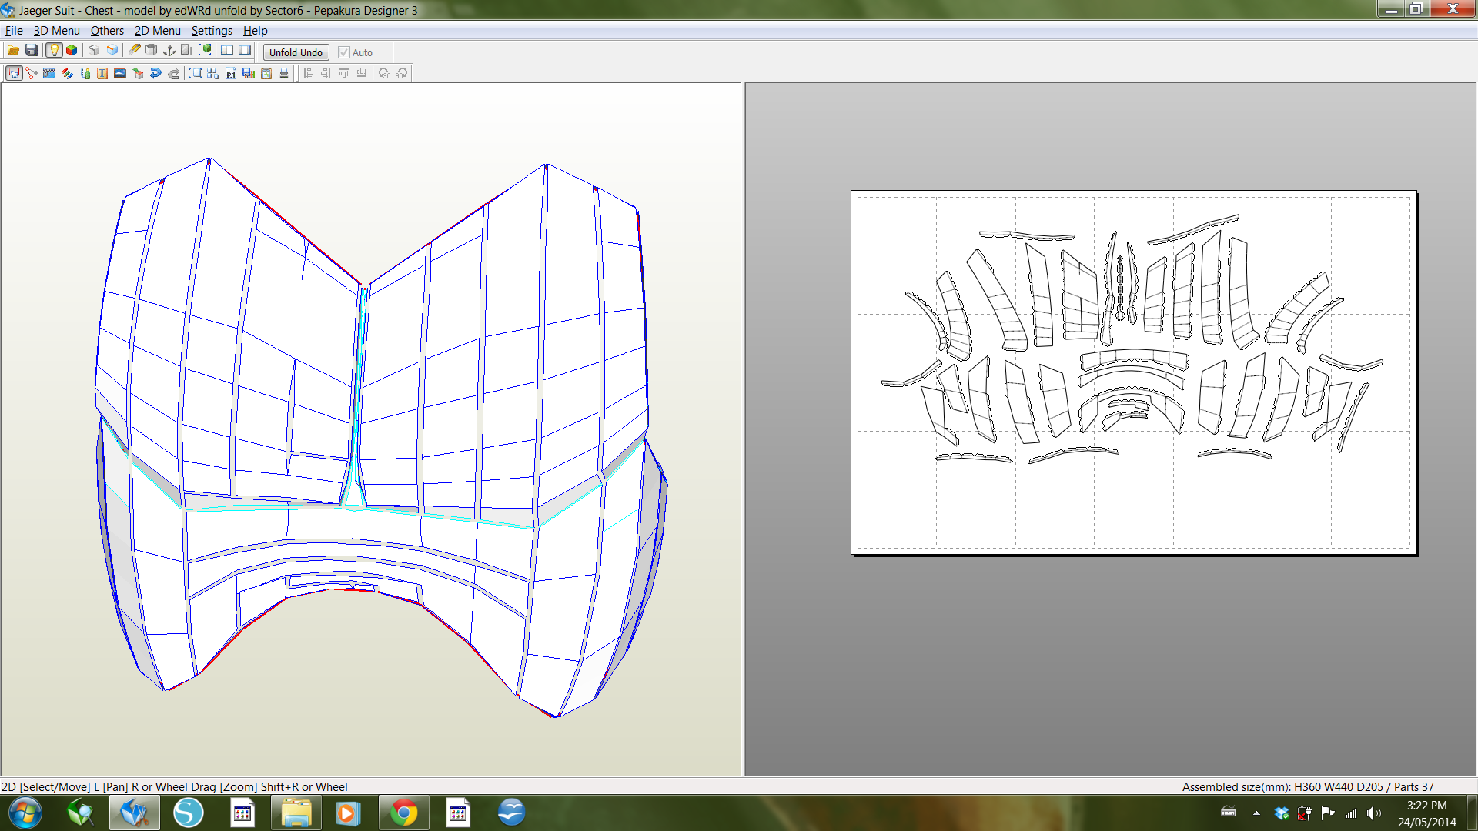Toggle the Auto checkbox

pyautogui.click(x=344, y=52)
